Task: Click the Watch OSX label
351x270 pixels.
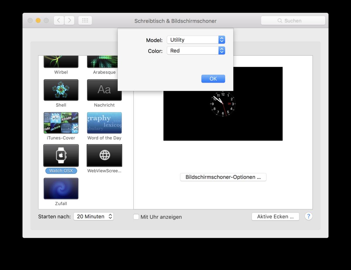Action: pos(61,171)
